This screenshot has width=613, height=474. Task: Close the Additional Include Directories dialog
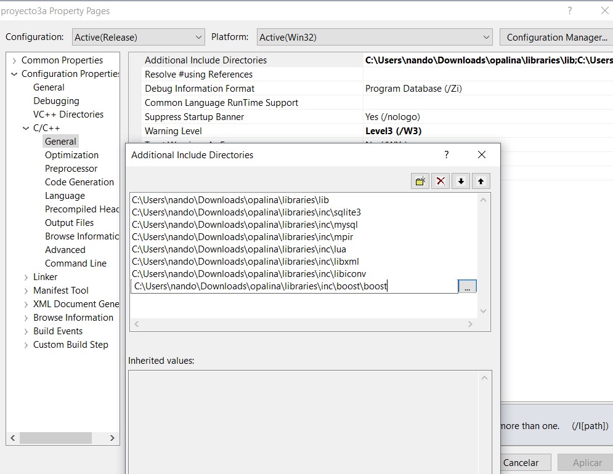[482, 155]
